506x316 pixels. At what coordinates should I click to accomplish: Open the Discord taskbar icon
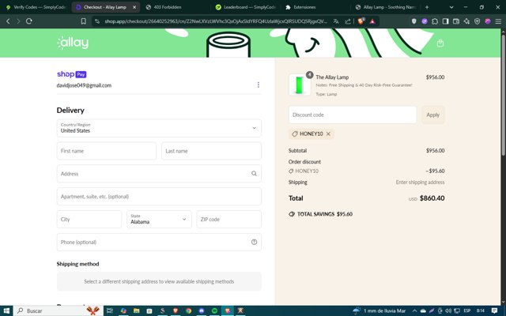pos(202,310)
